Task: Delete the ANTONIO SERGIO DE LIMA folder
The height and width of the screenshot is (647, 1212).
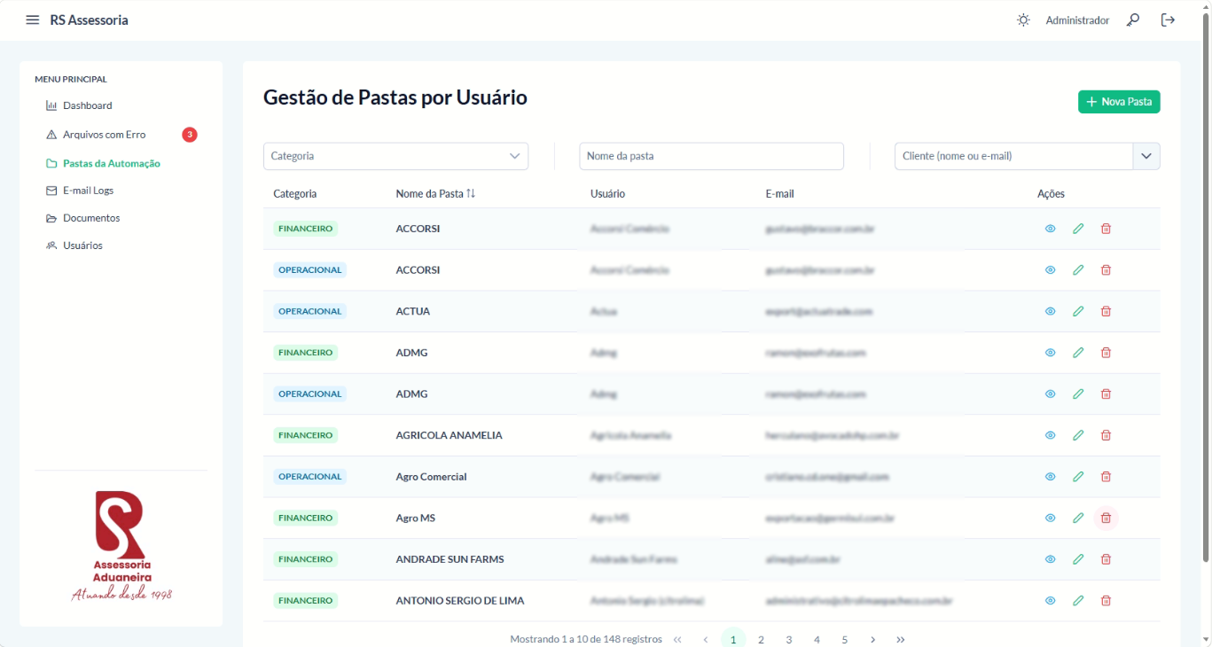Action: [x=1106, y=601]
